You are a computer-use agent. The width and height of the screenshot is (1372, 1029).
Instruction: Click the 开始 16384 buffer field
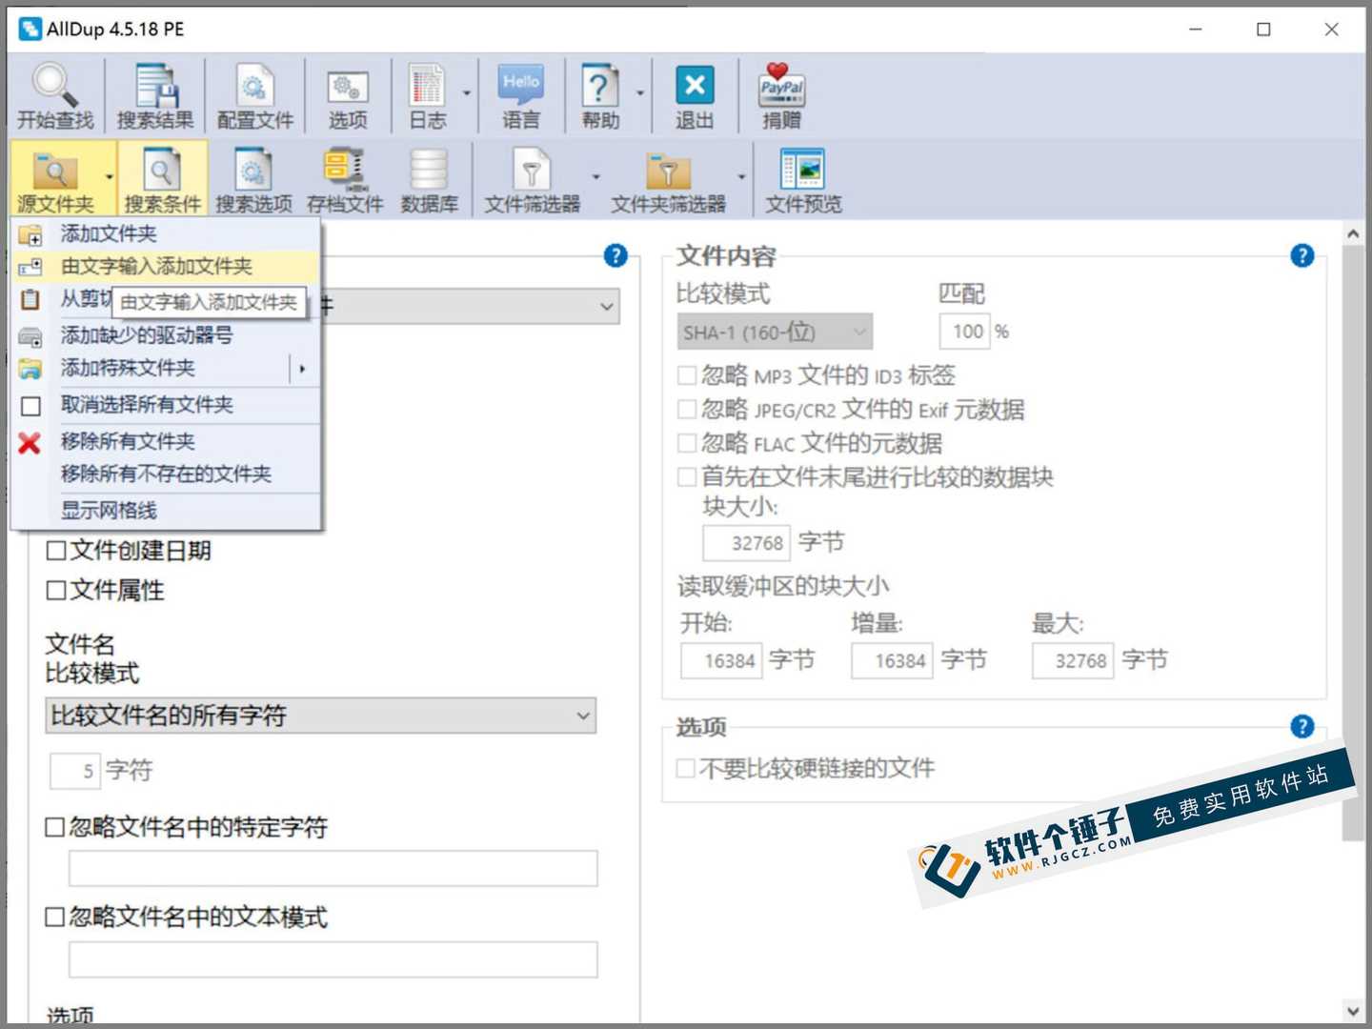click(721, 660)
